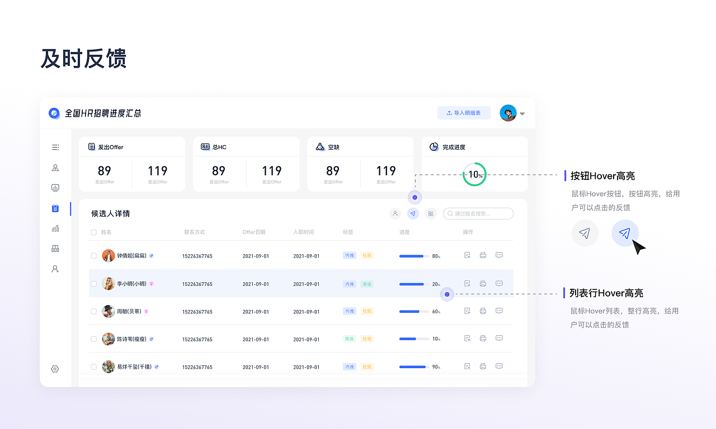The width and height of the screenshot is (716, 429).
Task: Click export document icon for 周敏 row
Action: pyautogui.click(x=467, y=311)
